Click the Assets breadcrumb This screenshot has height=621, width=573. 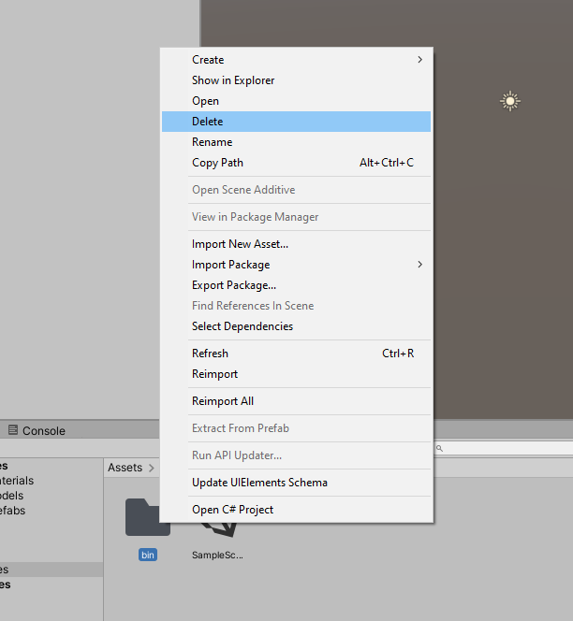[125, 468]
